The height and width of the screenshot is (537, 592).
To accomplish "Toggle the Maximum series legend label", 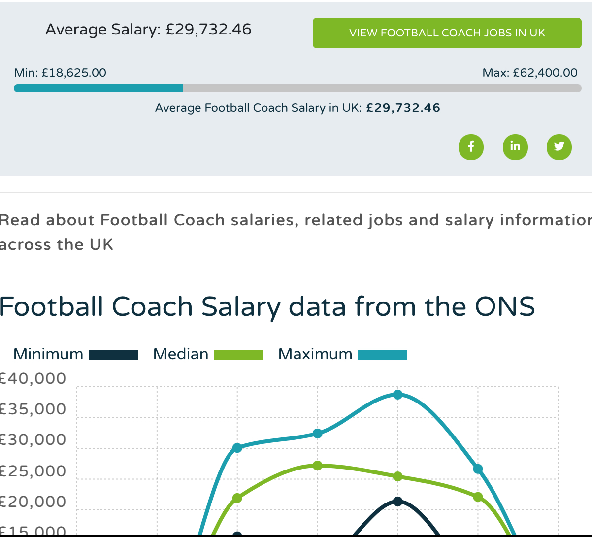I will coord(315,354).
